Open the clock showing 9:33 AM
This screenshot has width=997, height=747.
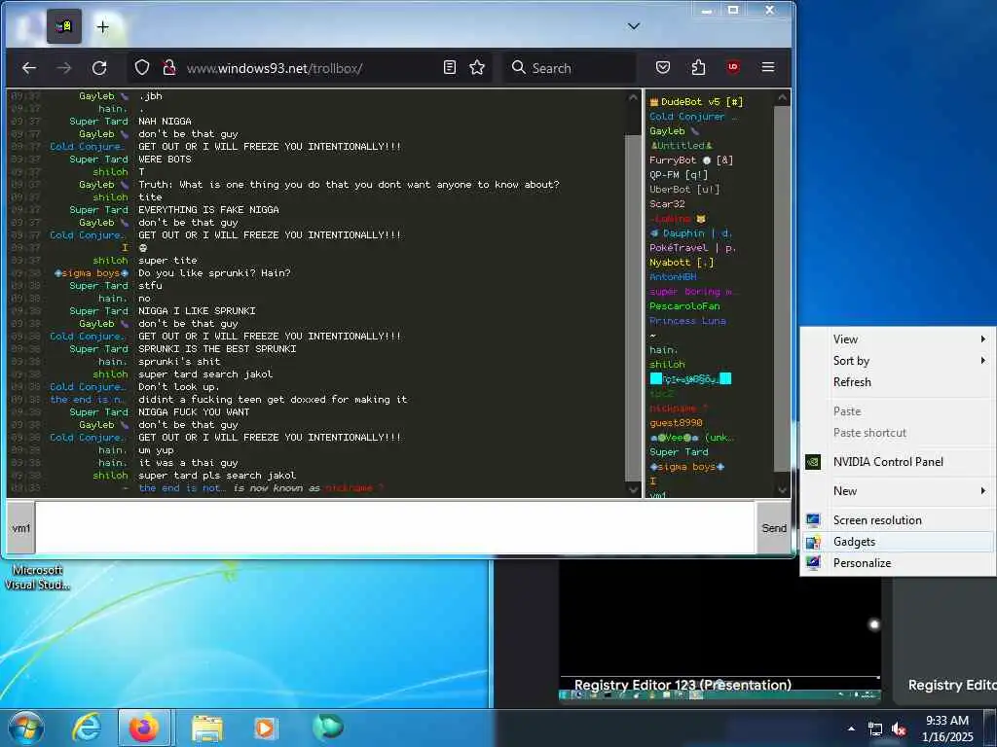(948, 729)
